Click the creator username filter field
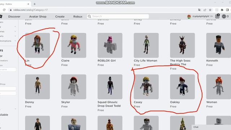This screenshot has height=130, width=231. [x=8, y=69]
